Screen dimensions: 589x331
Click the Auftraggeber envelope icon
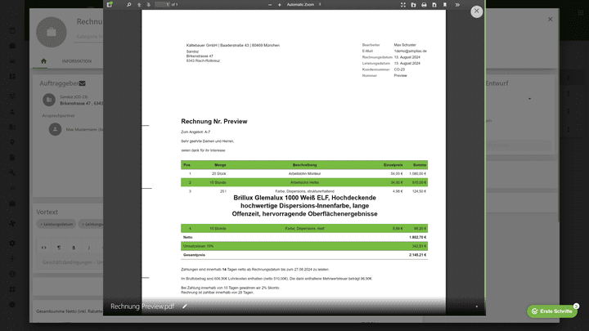83,83
